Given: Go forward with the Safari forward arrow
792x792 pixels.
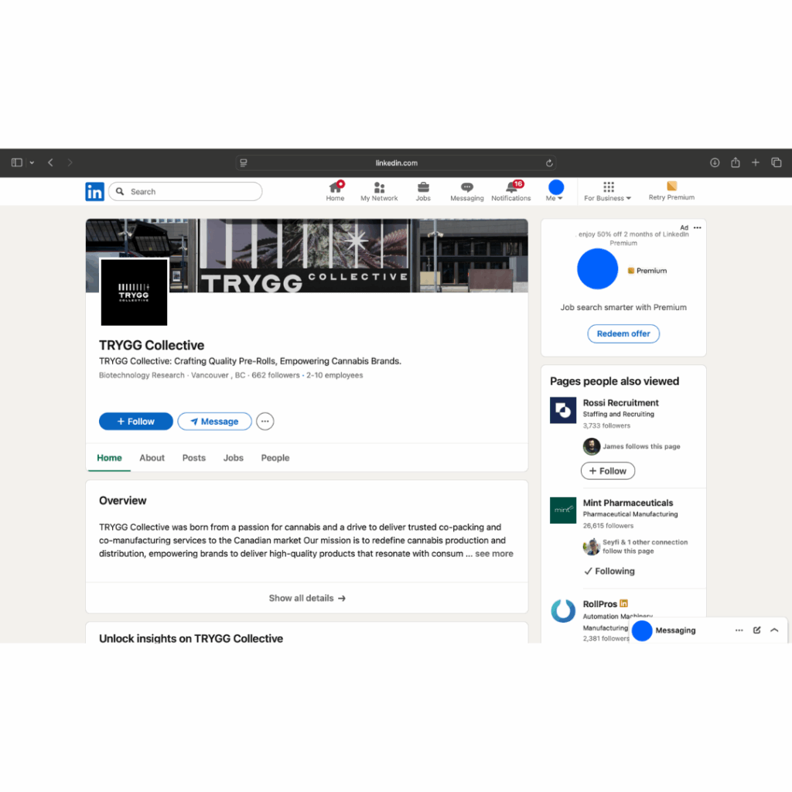Looking at the screenshot, I should 70,162.
